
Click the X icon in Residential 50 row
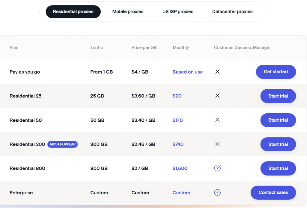pyautogui.click(x=217, y=120)
